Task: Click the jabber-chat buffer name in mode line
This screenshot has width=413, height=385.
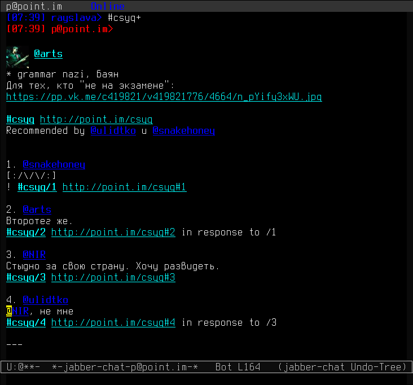Action: coord(125,368)
